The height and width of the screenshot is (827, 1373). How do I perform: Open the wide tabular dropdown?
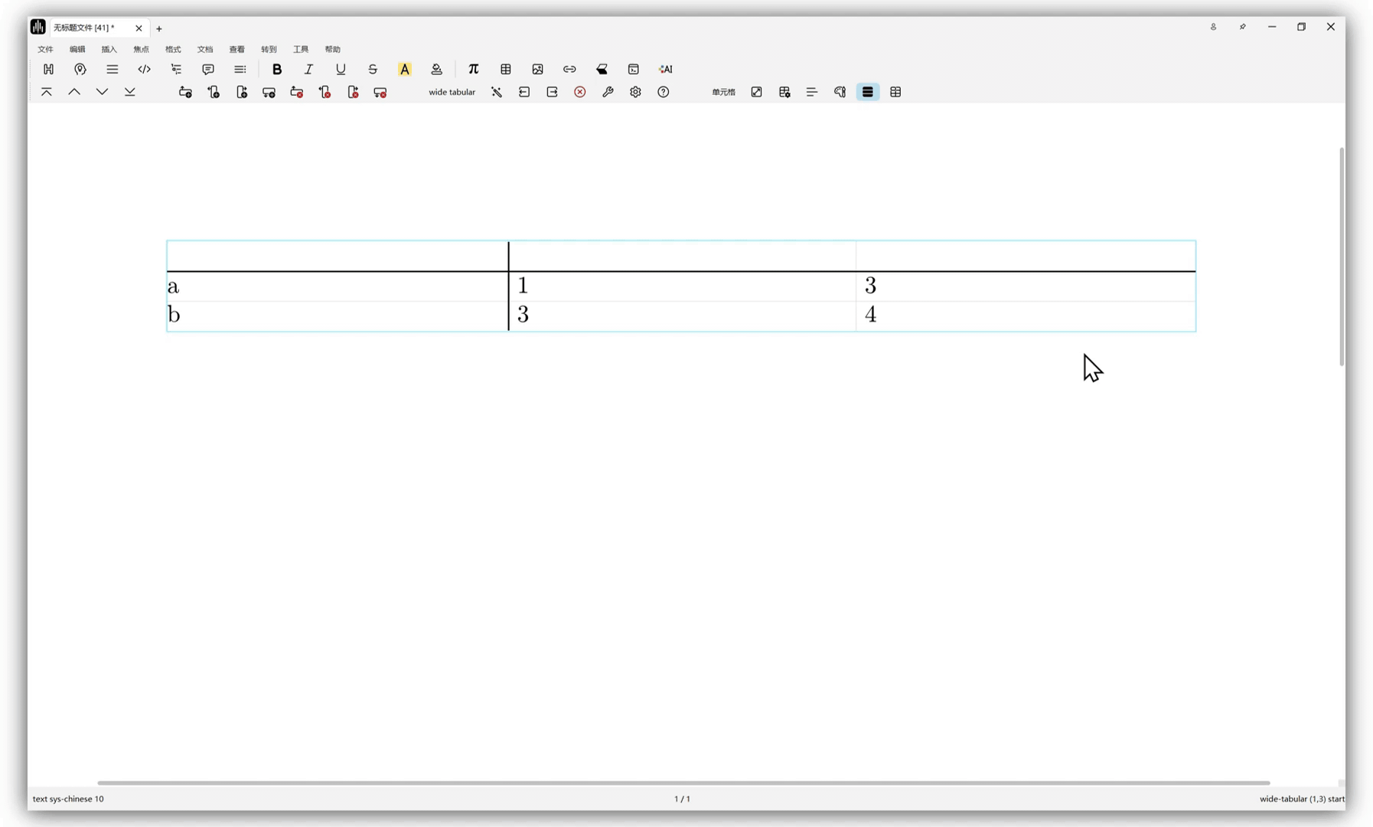pyautogui.click(x=452, y=92)
